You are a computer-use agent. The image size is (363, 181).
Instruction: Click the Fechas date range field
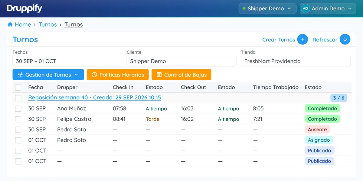(67, 61)
